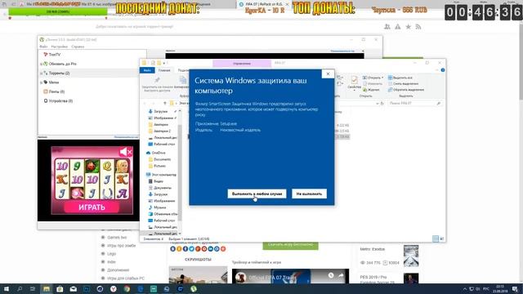
Task: Open Google Chrome from taskbar
Action: coord(127,288)
